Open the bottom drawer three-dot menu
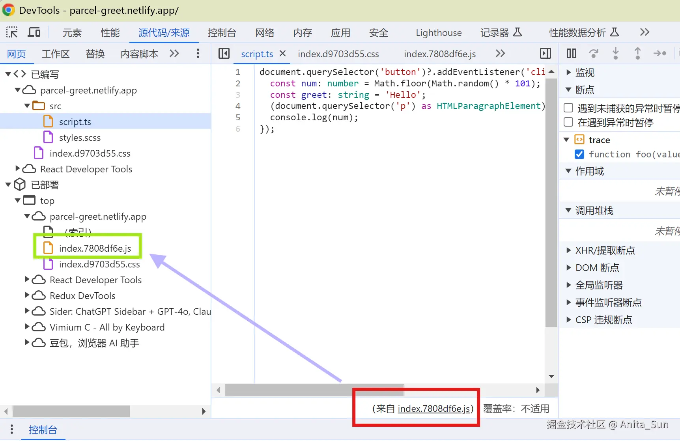Image resolution: width=680 pixels, height=441 pixels. pyautogui.click(x=12, y=429)
